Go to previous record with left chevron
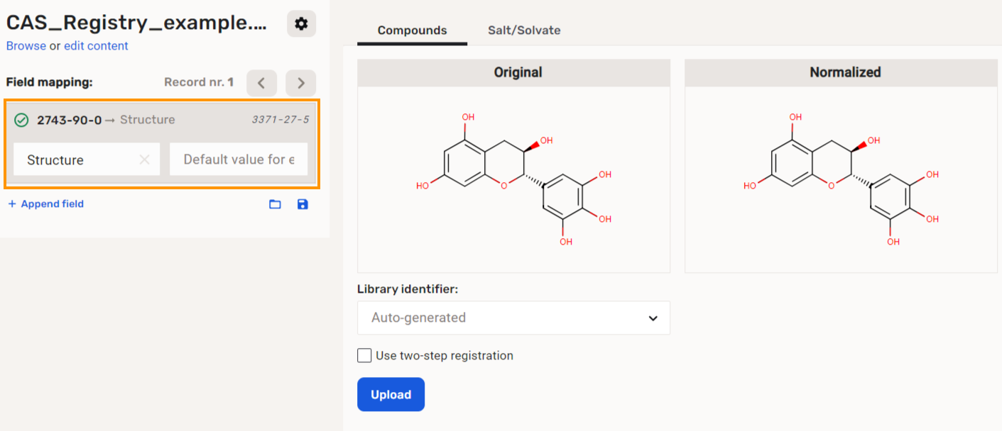 point(261,83)
